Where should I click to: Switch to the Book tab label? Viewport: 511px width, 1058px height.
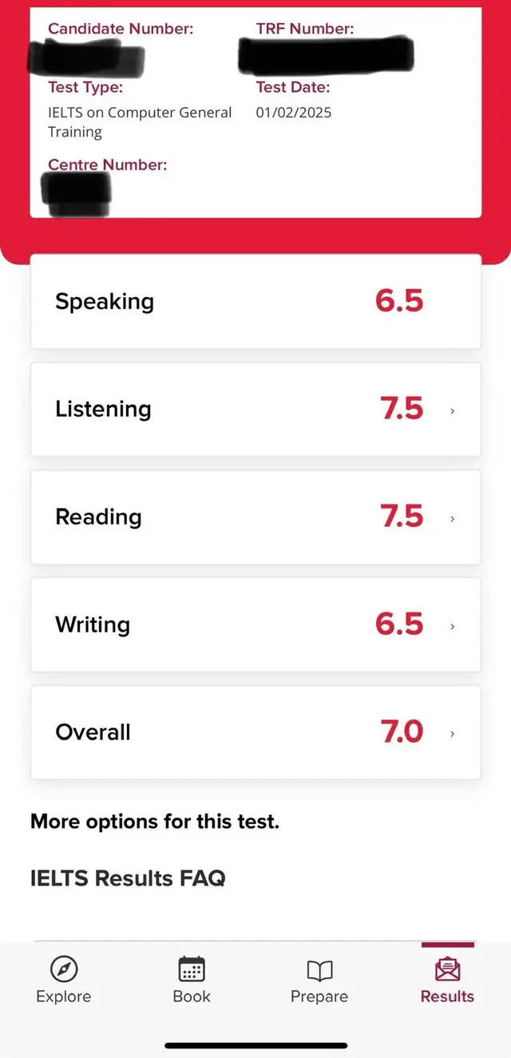coord(192,997)
